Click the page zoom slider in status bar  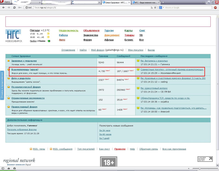click(x=200, y=168)
